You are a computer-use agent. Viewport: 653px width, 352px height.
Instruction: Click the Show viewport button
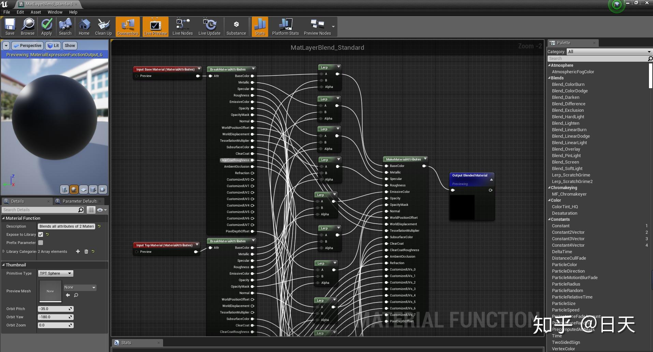[x=70, y=46]
